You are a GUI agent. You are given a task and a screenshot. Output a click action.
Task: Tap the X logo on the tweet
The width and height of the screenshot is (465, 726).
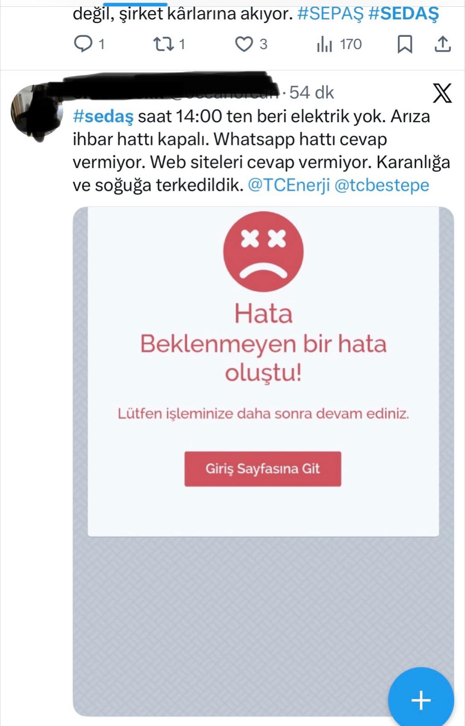(x=442, y=93)
